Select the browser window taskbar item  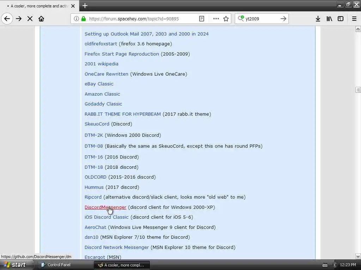[x=122, y=265]
